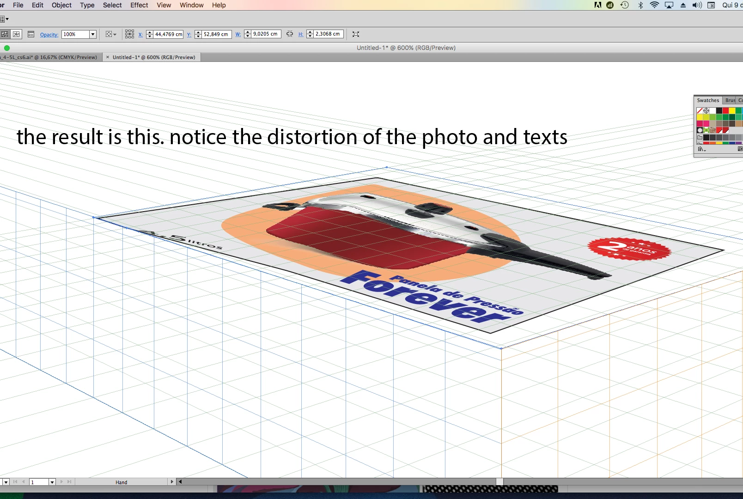
Task: Open the align-to selection dropdown
Action: coord(111,34)
